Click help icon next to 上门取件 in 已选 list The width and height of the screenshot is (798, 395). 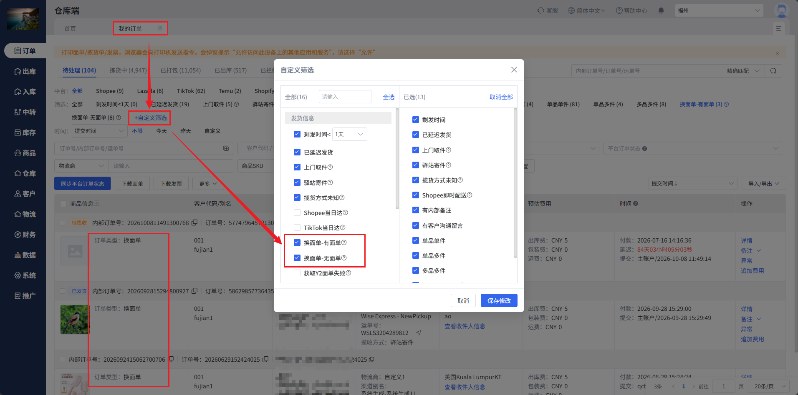point(449,150)
